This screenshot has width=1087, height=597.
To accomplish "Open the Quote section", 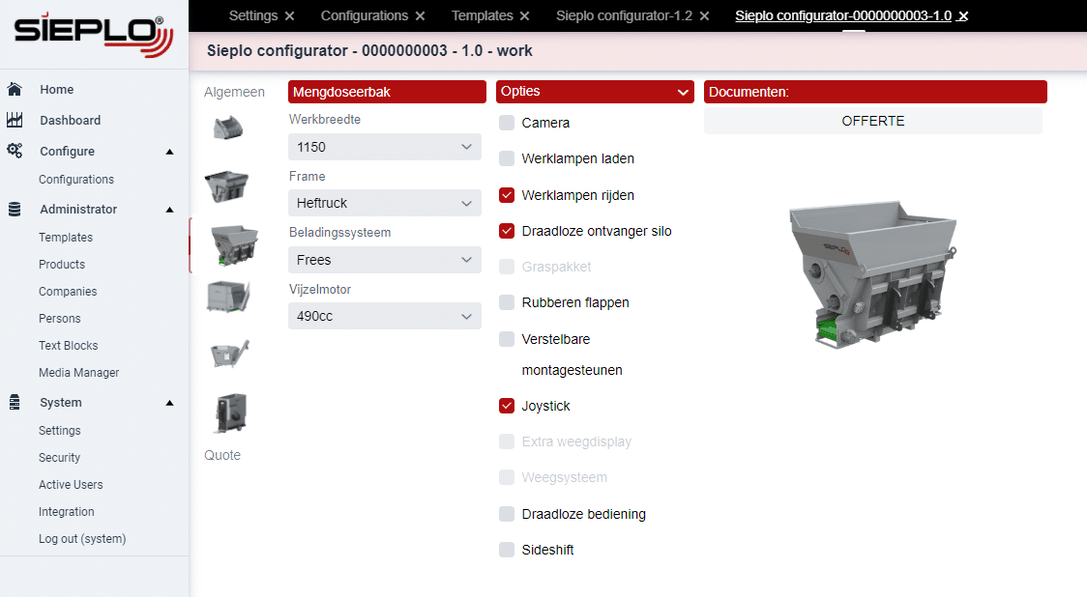I will pyautogui.click(x=222, y=455).
